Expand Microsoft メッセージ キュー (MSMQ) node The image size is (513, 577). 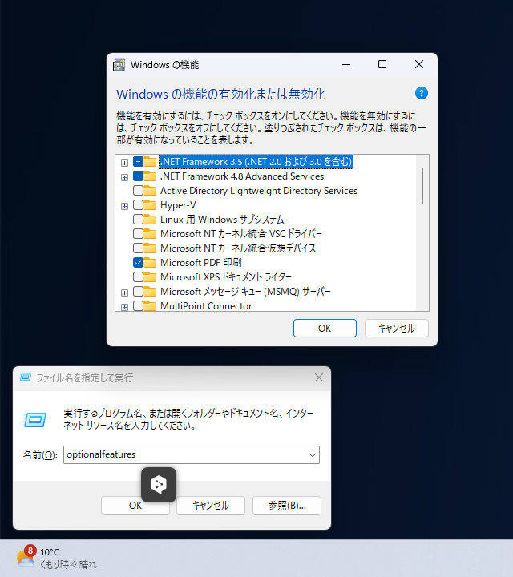coord(124,293)
